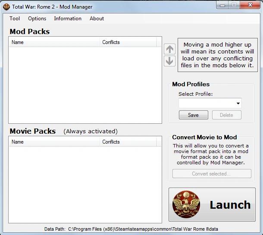Sort Movie Packs by Name column
This screenshot has width=263, height=235.
(x=54, y=142)
